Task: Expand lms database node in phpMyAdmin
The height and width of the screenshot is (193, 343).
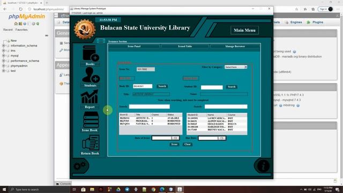Action: 4,50
